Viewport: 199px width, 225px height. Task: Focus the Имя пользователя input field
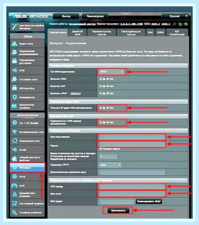tap(132, 137)
